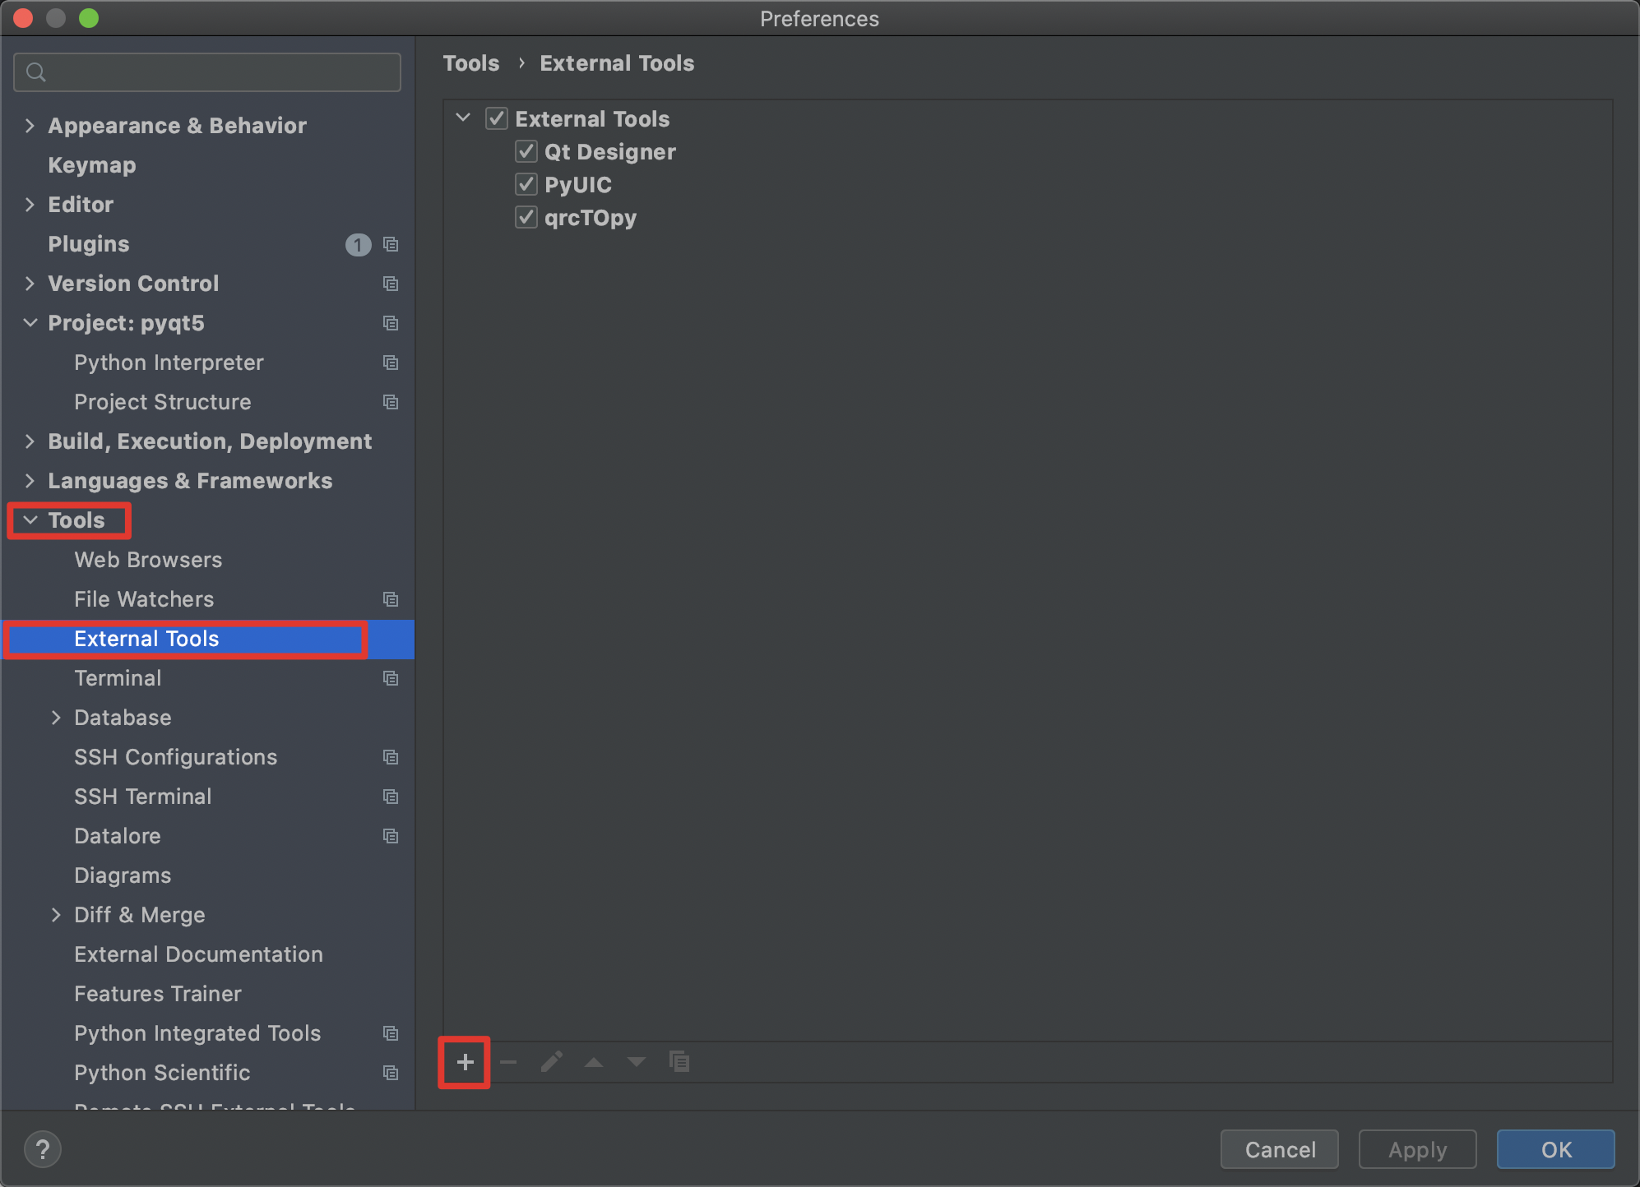The width and height of the screenshot is (1640, 1187).
Task: Click project-level icon beside SSH Terminal
Action: (391, 797)
